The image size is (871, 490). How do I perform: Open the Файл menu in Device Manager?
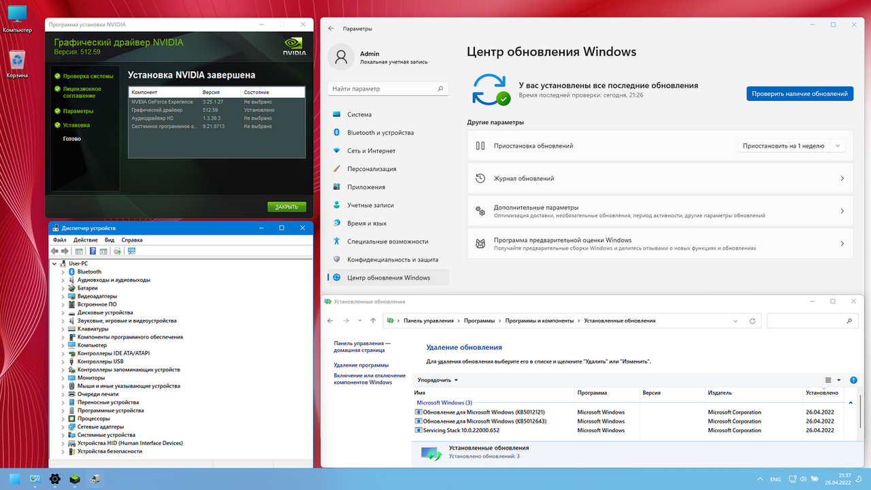59,240
